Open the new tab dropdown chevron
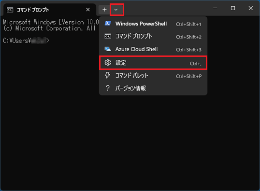This screenshot has height=191, width=260. click(x=116, y=10)
